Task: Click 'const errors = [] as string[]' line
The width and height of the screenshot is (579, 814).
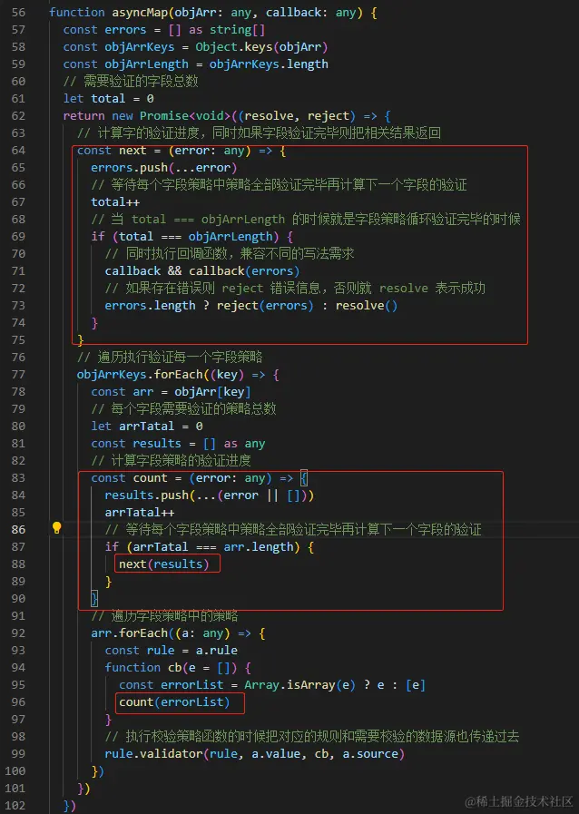Action: 164,30
